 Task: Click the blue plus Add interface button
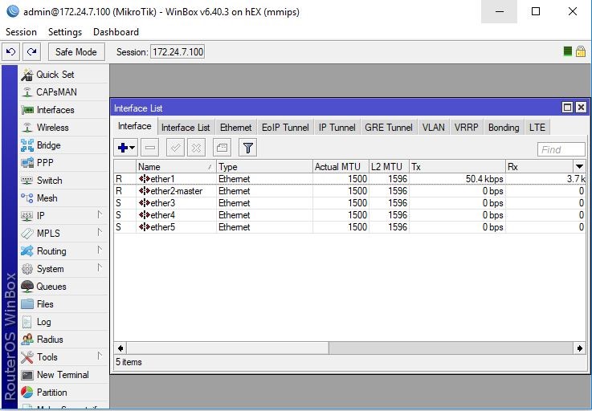tap(125, 148)
